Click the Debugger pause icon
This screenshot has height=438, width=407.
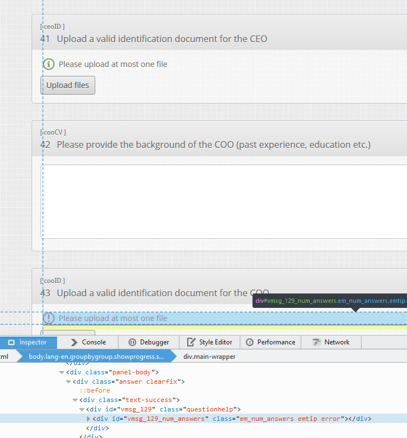pos(132,342)
